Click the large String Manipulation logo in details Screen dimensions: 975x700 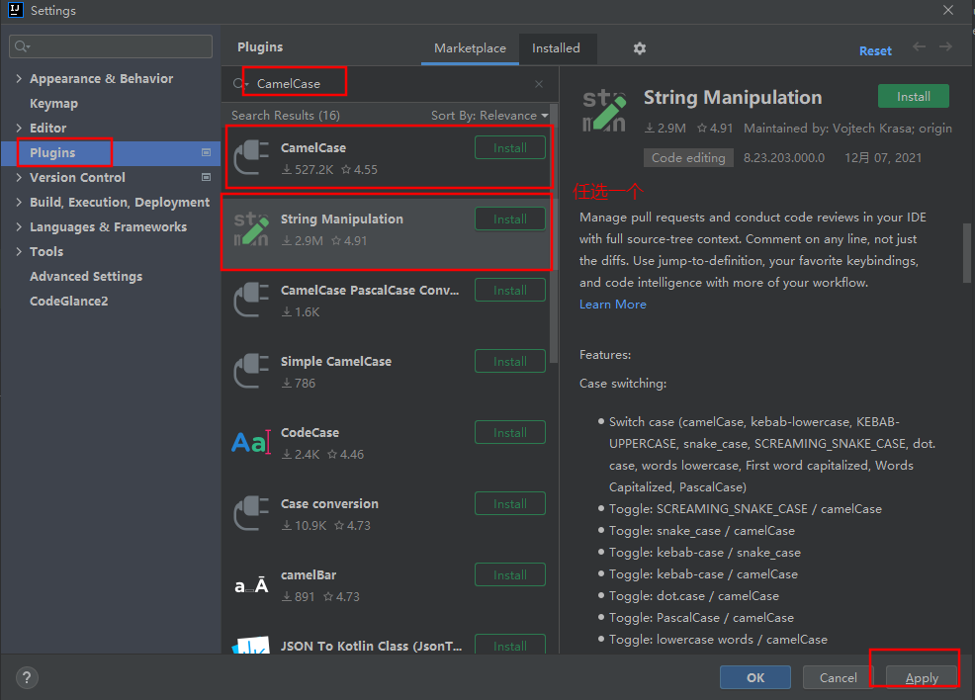pos(604,111)
